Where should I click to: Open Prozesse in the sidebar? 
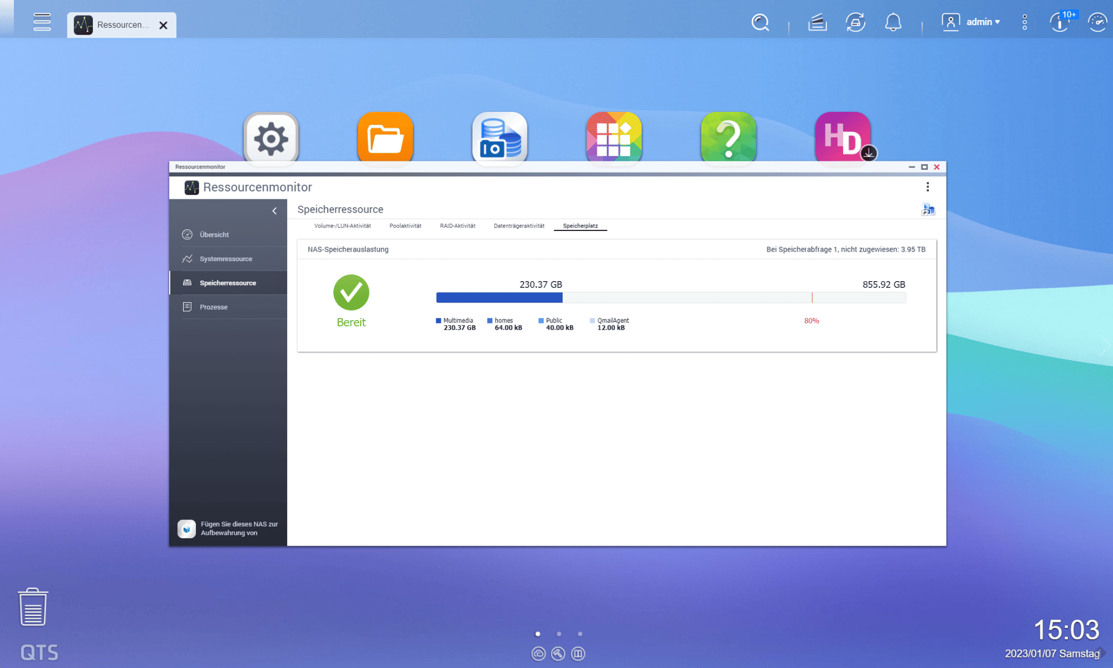click(x=214, y=307)
